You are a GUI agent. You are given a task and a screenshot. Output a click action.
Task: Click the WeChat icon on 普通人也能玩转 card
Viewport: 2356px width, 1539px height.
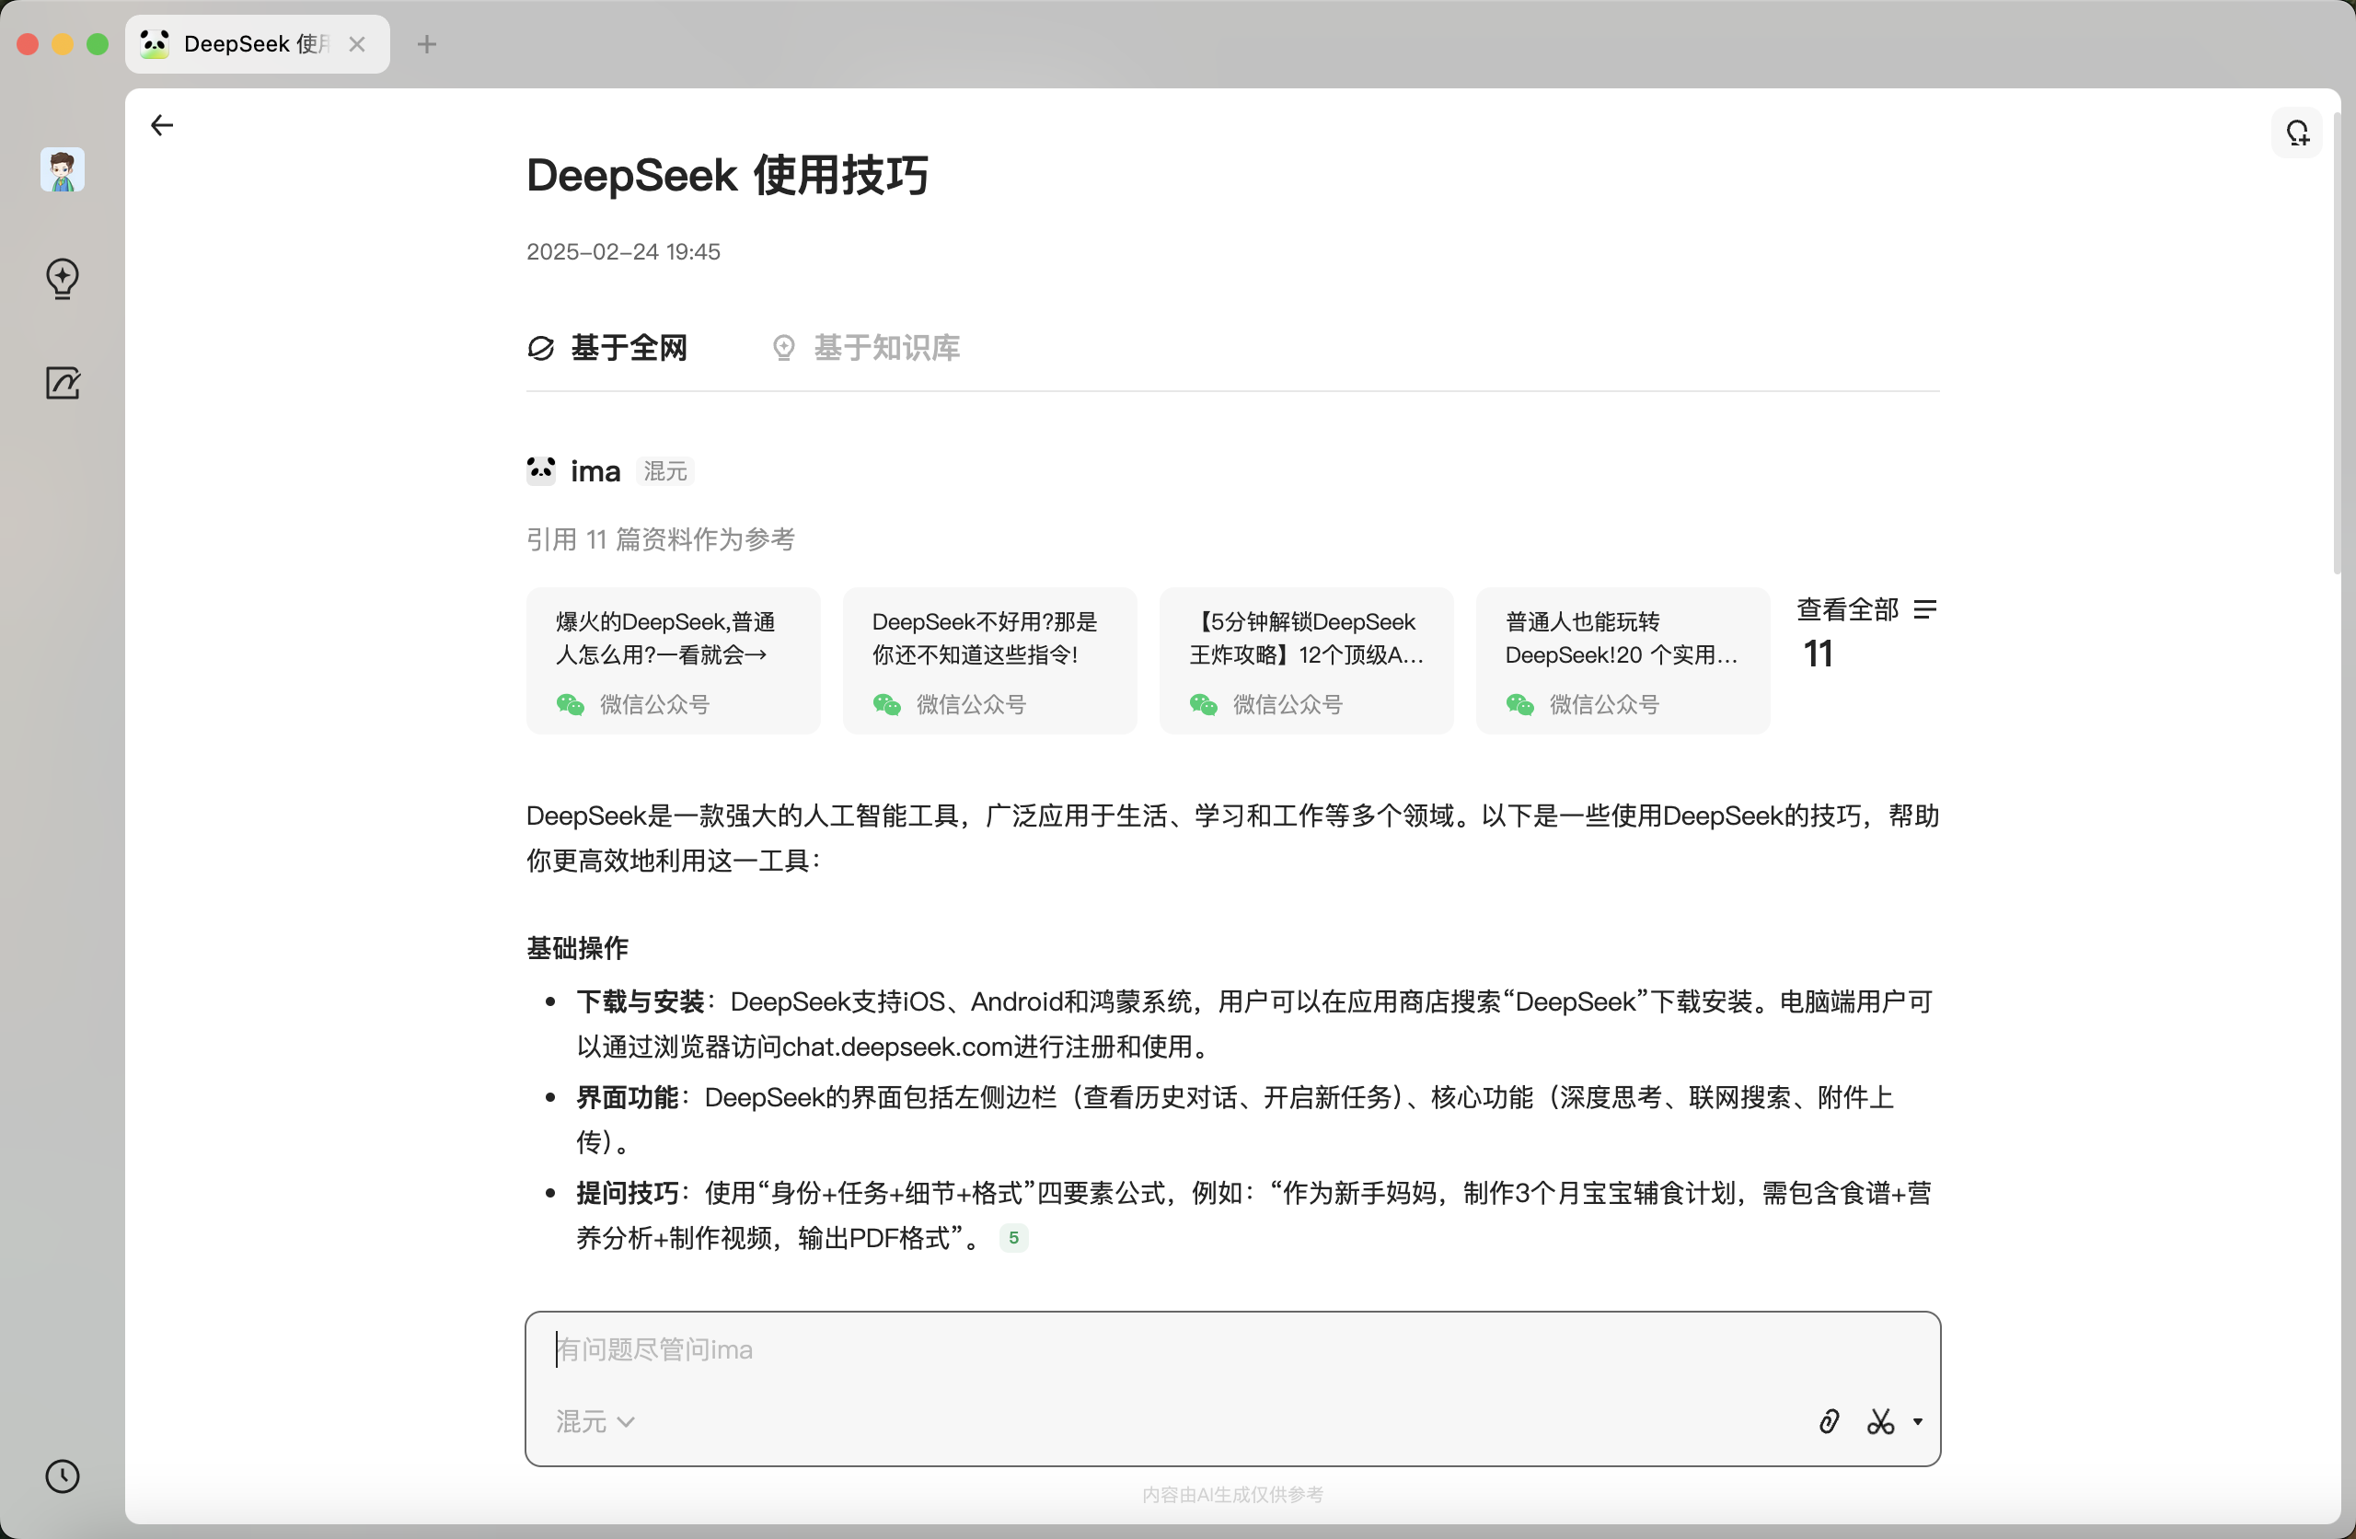[x=1520, y=704]
